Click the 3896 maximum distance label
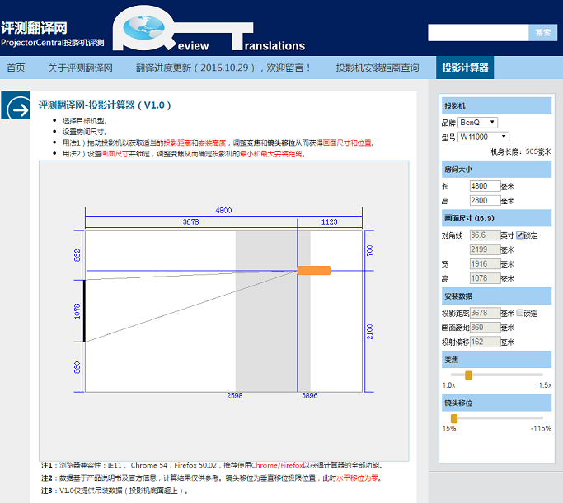The image size is (563, 503). [x=309, y=395]
